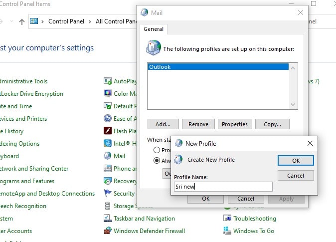Open the System link
The width and height of the screenshot is (336, 242).
tap(6, 219)
